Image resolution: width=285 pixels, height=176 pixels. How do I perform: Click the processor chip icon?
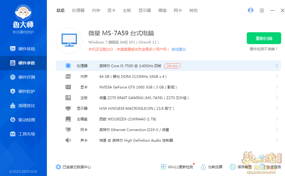click(68, 66)
